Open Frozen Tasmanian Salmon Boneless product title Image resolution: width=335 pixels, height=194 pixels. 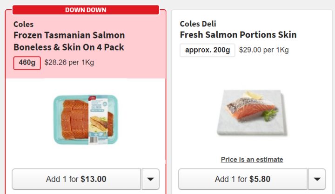coord(69,41)
